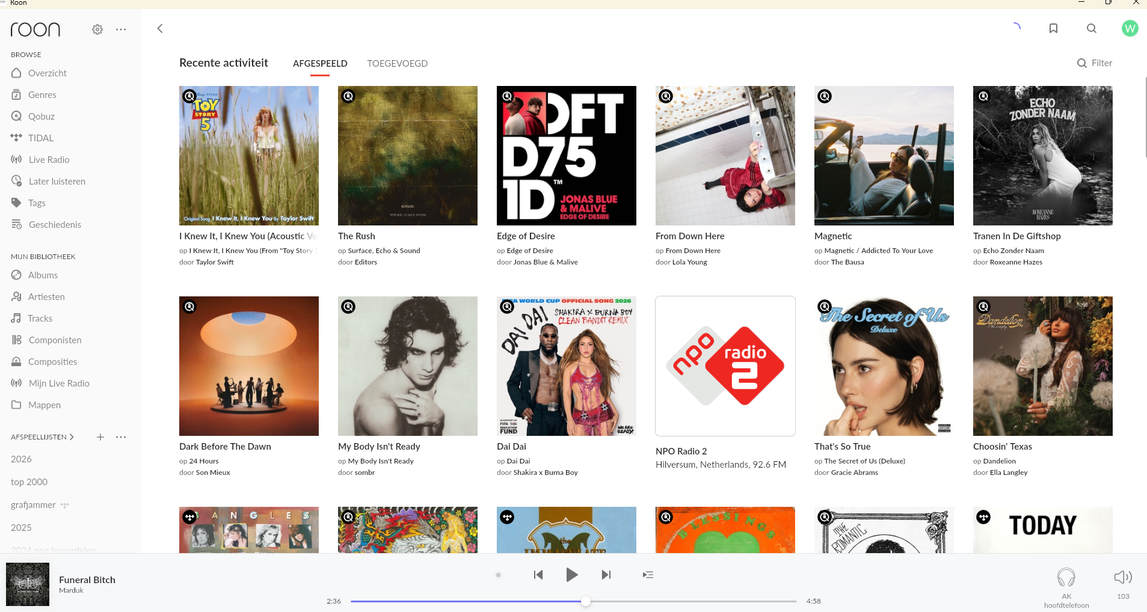Open Toy Story 5 Taylor Swift cover
Screen dimensions: 1147x612
(x=249, y=156)
